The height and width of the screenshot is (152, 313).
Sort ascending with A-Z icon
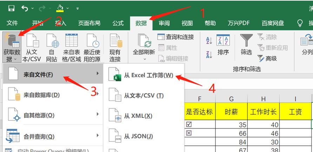pos(209,40)
